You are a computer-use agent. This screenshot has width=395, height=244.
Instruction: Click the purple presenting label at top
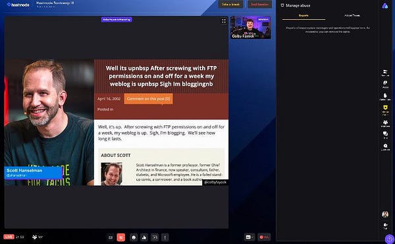point(117,19)
